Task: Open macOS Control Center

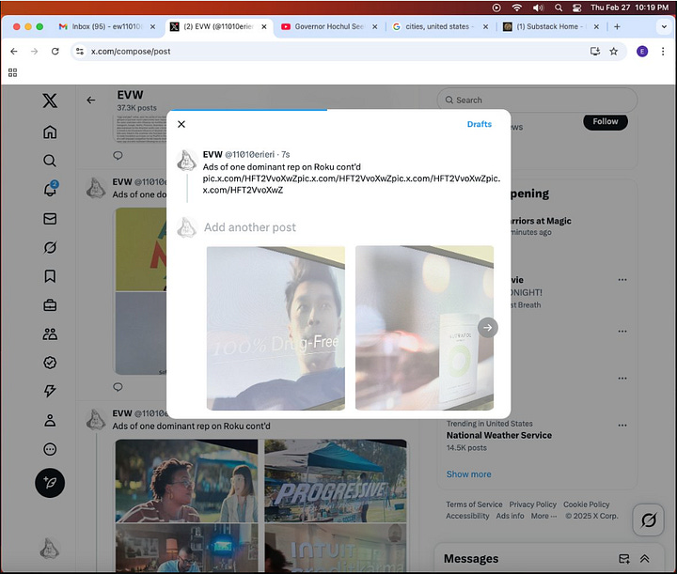Action: (x=576, y=8)
